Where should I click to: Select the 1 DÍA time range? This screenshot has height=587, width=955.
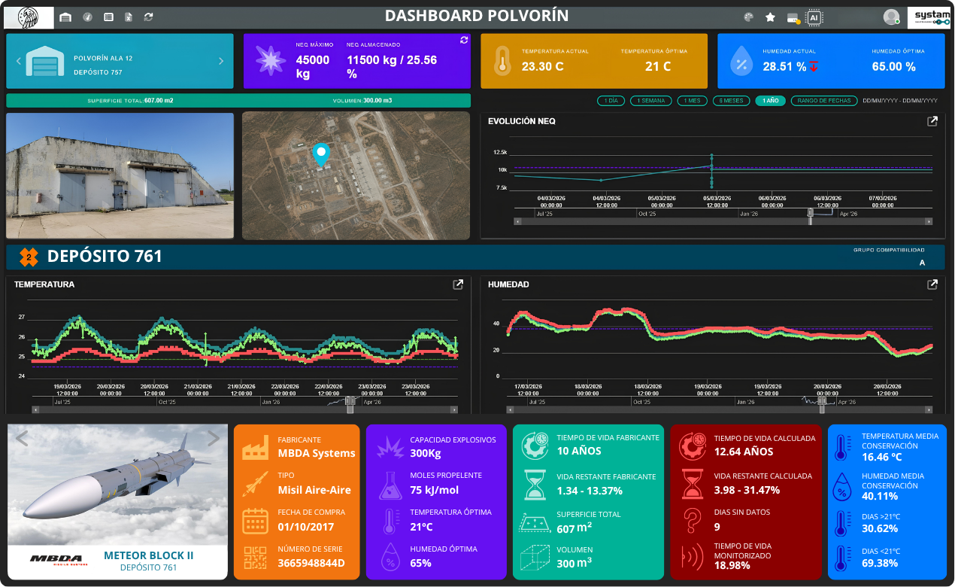(x=611, y=100)
